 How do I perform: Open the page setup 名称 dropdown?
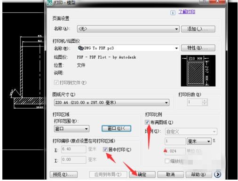point(128,29)
